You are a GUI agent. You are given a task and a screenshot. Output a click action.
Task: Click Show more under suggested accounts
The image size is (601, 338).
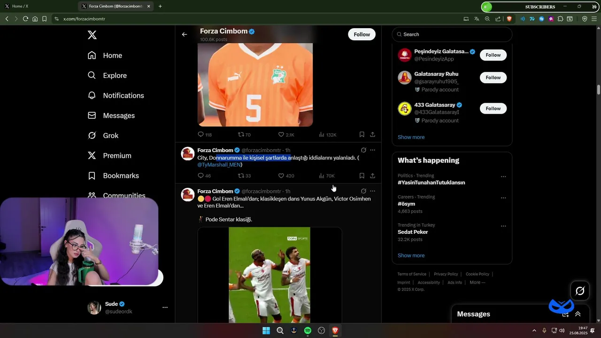click(x=411, y=137)
